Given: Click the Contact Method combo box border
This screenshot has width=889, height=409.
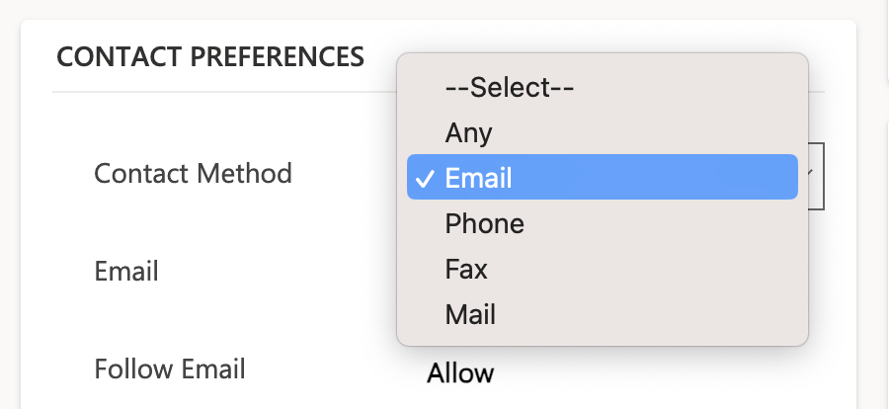Looking at the screenshot, I should coord(822,188).
